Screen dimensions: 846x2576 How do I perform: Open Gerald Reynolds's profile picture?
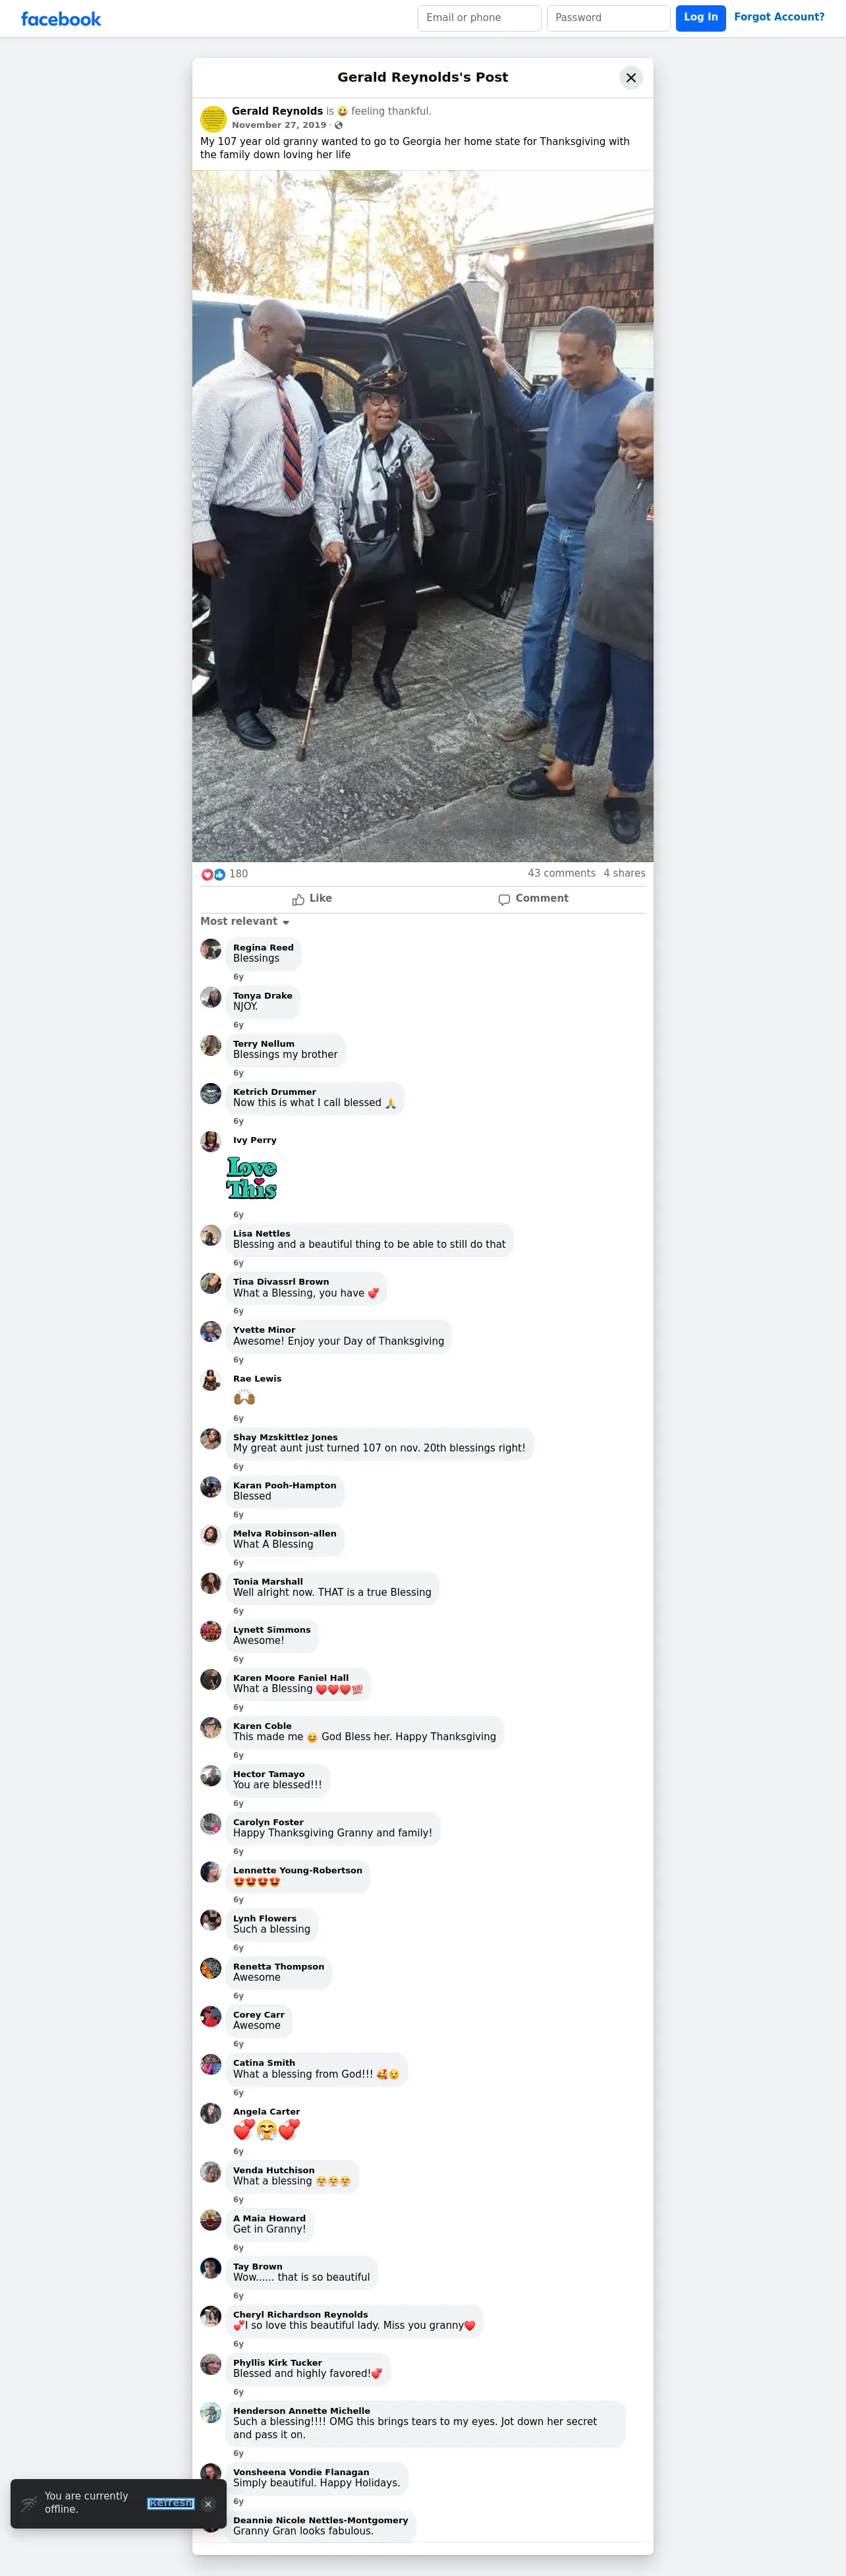tap(213, 119)
